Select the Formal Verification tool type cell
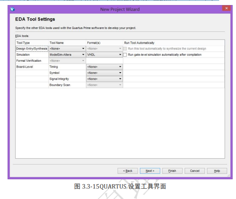Screen dimensions: 236x199 click(x=32, y=61)
